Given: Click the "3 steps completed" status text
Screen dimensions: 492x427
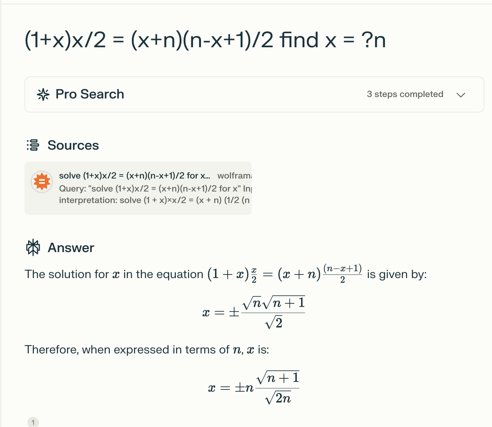Looking at the screenshot, I should click(x=405, y=94).
